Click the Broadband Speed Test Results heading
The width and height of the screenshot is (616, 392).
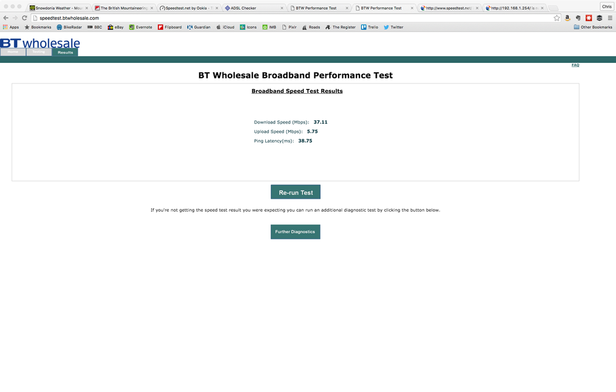(297, 91)
